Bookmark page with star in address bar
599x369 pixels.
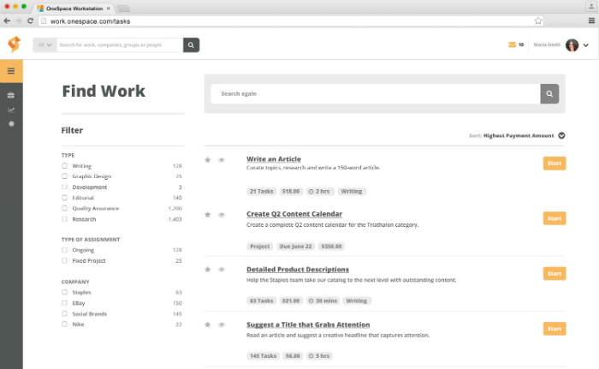point(538,21)
